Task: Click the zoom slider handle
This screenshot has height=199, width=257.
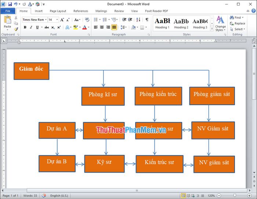Action: pyautogui.click(x=235, y=195)
